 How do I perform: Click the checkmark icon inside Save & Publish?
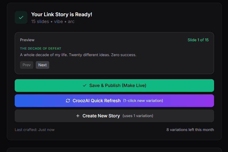tap(85, 85)
